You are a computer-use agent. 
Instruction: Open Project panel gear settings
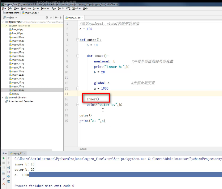[x=56, y=18]
